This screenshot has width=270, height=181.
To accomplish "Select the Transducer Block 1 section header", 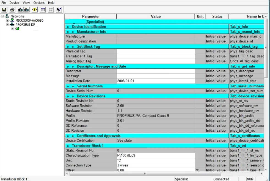I will (x=147, y=146).
